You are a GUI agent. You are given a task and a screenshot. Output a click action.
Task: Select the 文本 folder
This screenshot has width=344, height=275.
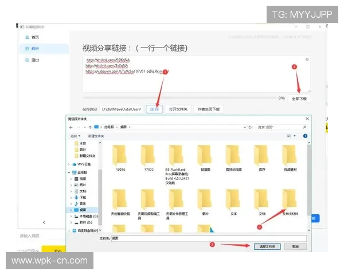coord(233,202)
